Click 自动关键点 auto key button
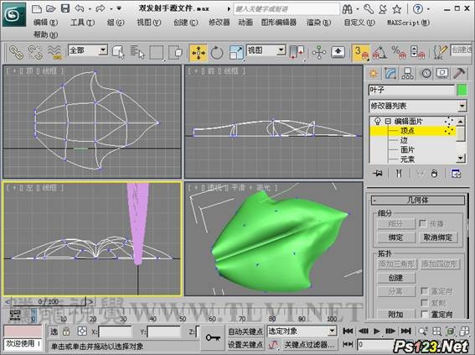The width and height of the screenshot is (475, 355). pos(245,332)
